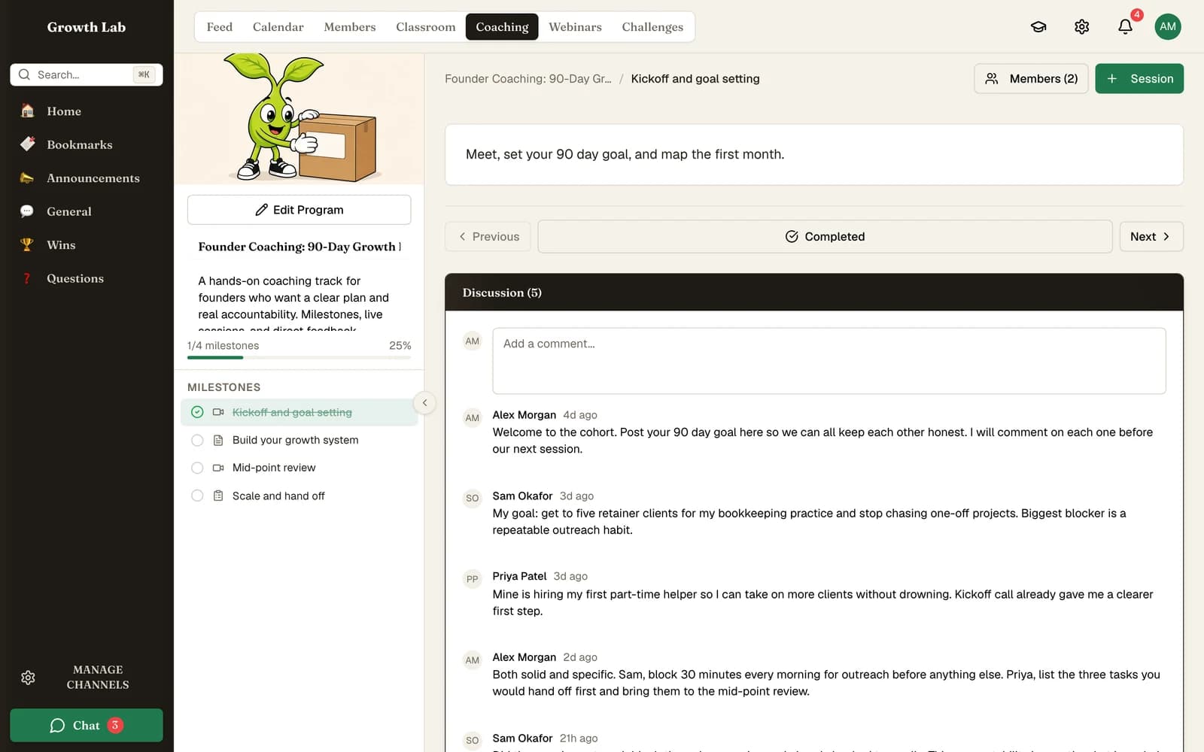
Task: Open the graduation cap icon in header
Action: pos(1038,27)
